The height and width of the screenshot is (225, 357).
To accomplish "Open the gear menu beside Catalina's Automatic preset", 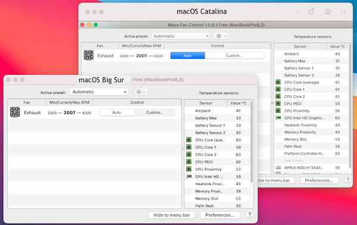I will 221,36.
